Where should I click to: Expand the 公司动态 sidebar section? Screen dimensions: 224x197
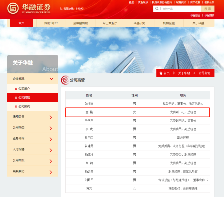coord(51,128)
